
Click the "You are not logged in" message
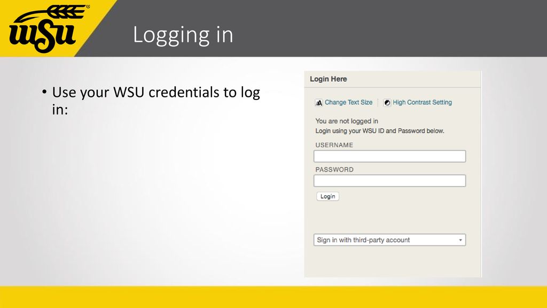[347, 121]
